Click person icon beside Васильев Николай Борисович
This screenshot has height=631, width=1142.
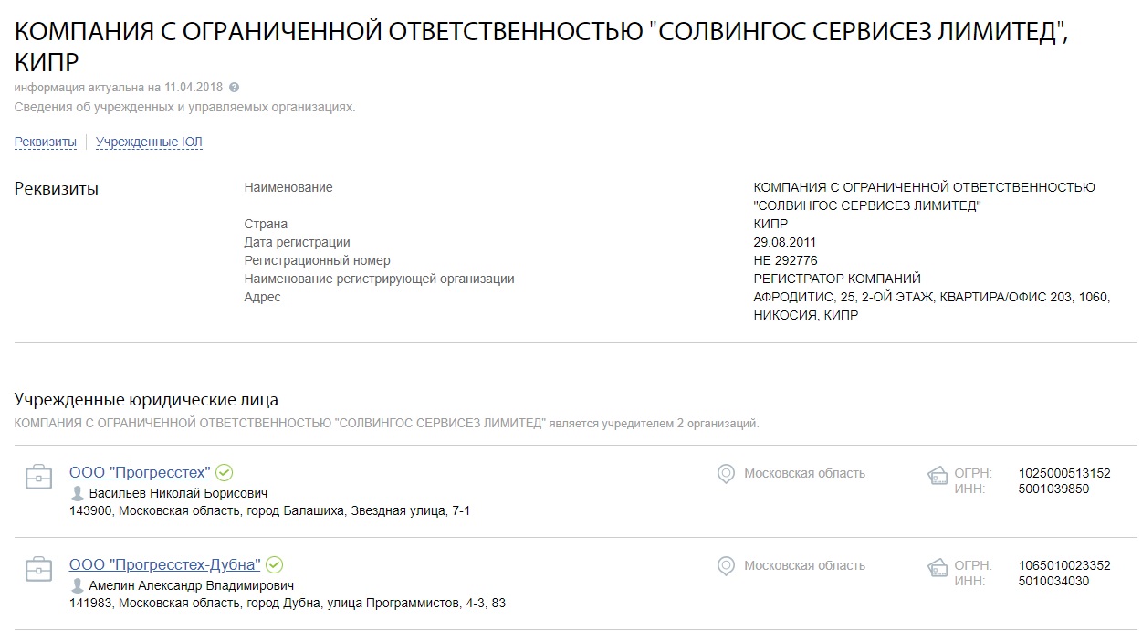click(x=78, y=493)
